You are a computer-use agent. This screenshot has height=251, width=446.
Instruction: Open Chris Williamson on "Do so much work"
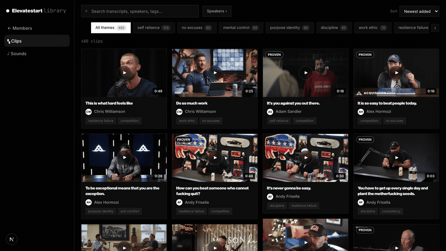200,112
